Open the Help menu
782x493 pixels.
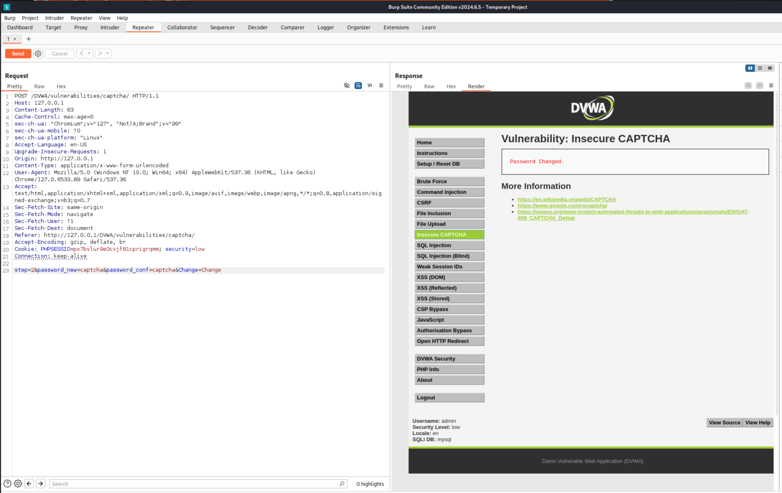coord(122,18)
